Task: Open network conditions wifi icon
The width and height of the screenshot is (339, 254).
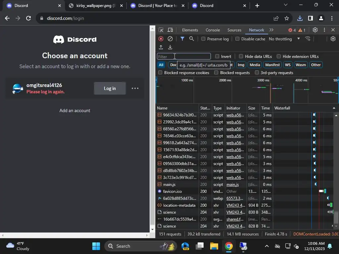Action: click(x=308, y=39)
